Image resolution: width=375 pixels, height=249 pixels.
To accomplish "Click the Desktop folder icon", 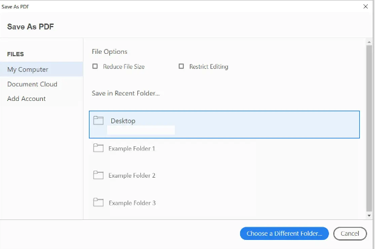I will (99, 120).
